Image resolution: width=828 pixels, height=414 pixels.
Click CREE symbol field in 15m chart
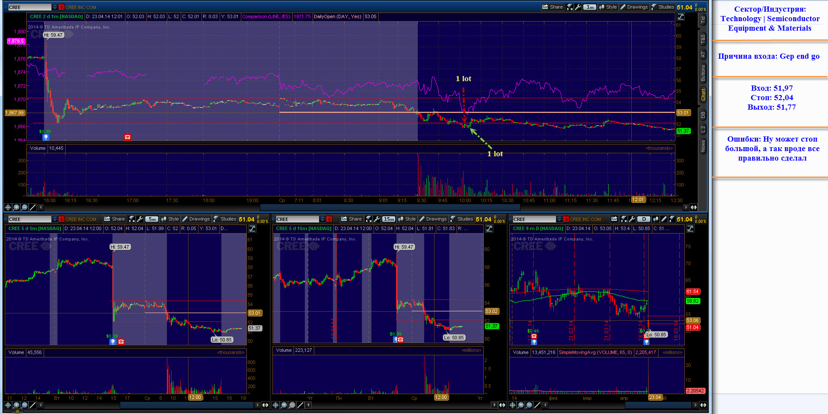click(297, 219)
